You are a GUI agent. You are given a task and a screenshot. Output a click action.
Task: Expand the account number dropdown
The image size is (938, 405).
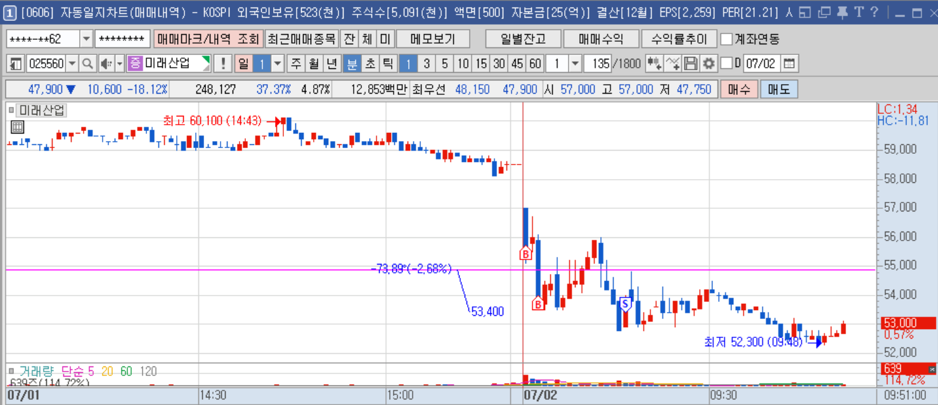(86, 39)
